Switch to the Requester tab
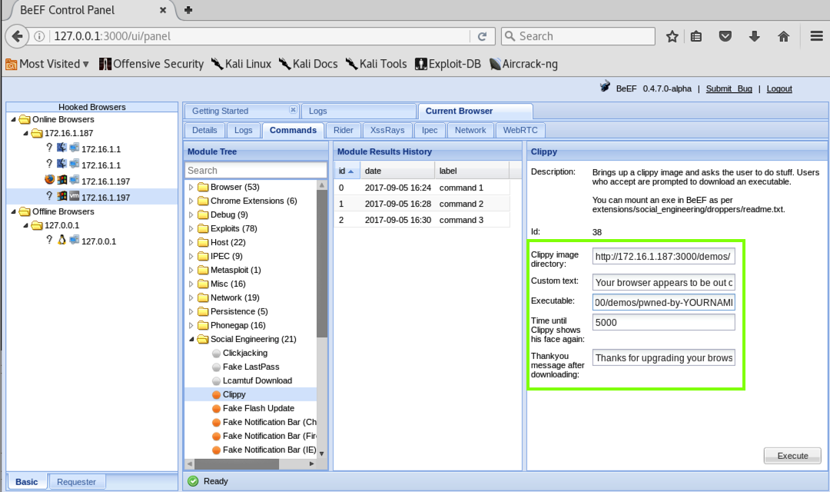 point(77,482)
